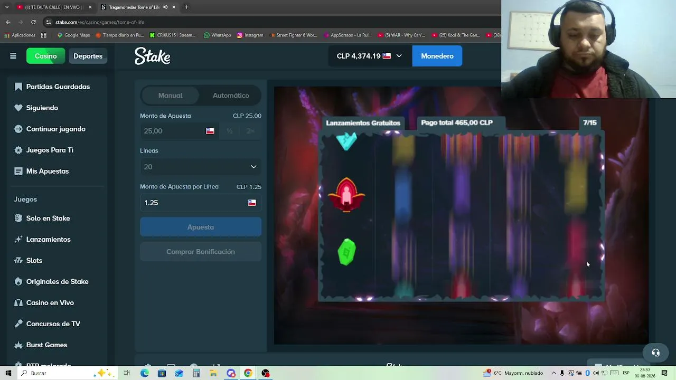This screenshot has width=676, height=380.
Task: Click the Comprar Bonificación button
Action: pyautogui.click(x=201, y=252)
